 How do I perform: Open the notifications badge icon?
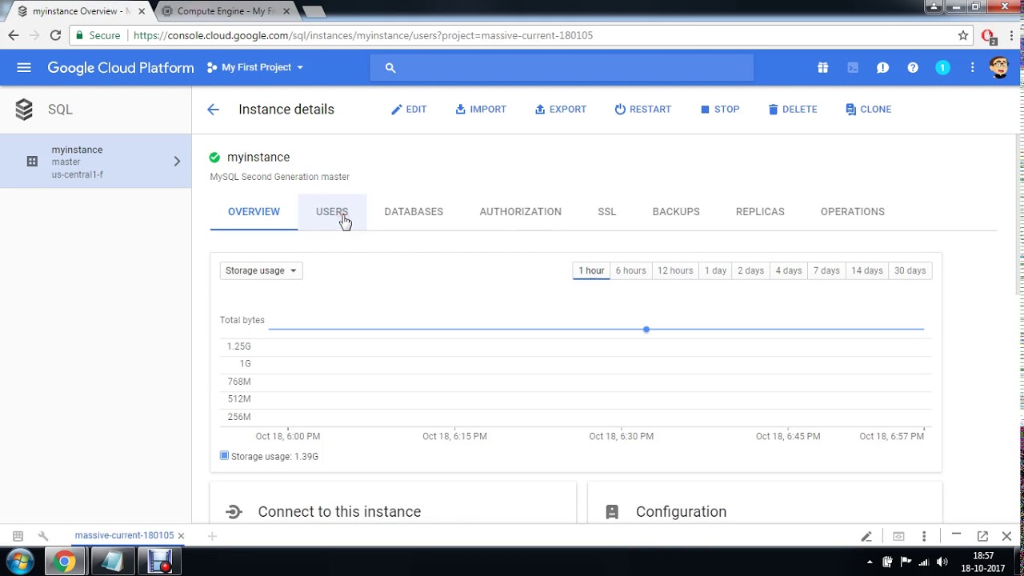pos(942,68)
